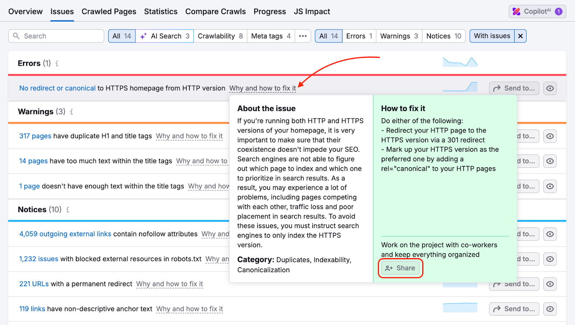Viewport: 575px width, 325px height.
Task: Open the 317 pages link
Action: (x=34, y=136)
